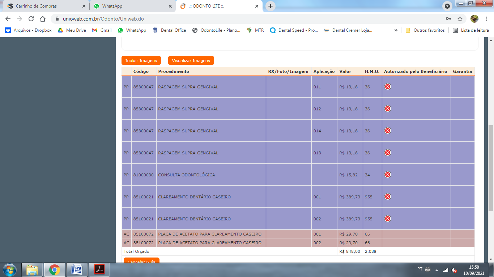Open Adobe Reader from the taskbar

click(99, 269)
